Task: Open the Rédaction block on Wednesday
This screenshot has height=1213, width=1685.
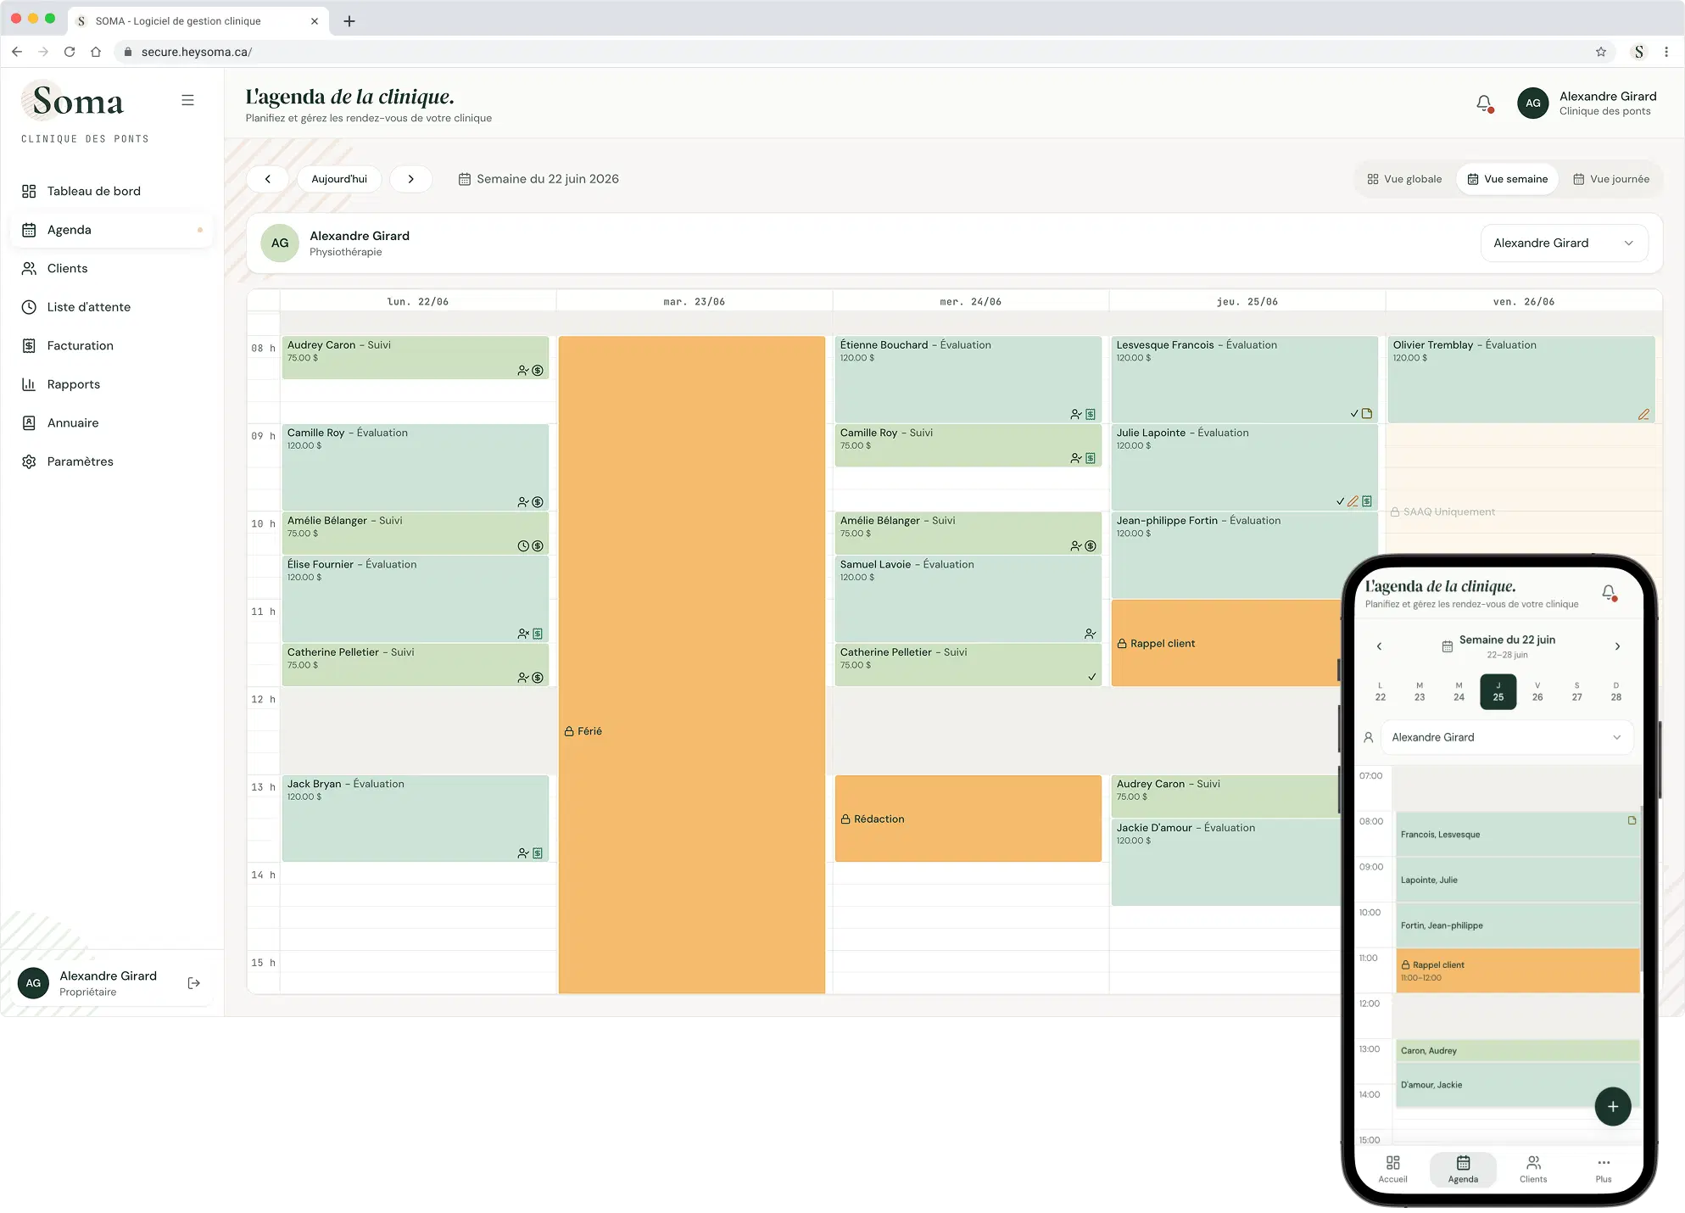Action: click(968, 819)
